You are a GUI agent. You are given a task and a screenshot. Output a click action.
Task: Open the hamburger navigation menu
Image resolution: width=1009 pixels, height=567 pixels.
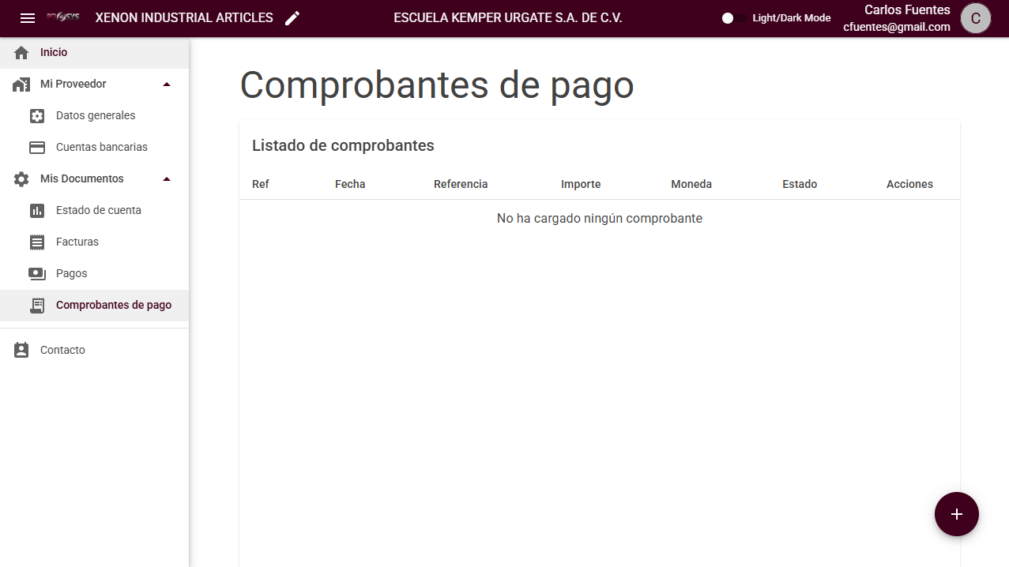(x=28, y=18)
